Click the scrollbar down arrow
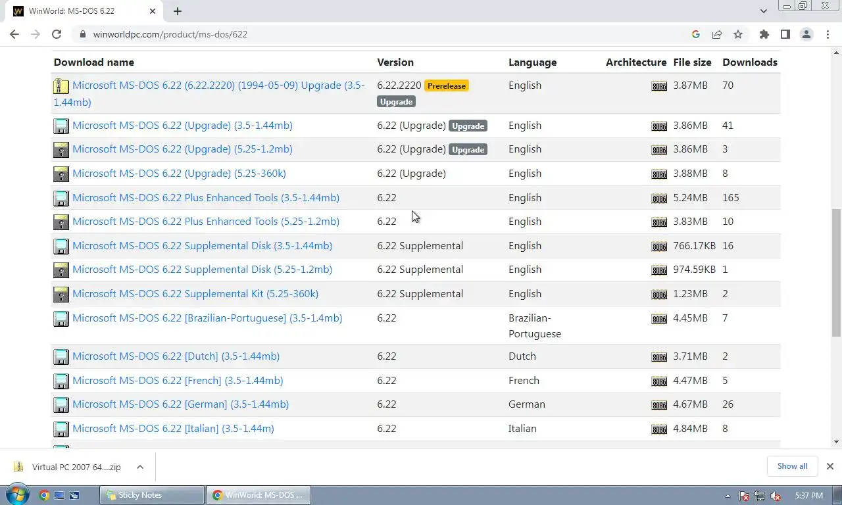Image resolution: width=842 pixels, height=505 pixels. click(x=836, y=443)
